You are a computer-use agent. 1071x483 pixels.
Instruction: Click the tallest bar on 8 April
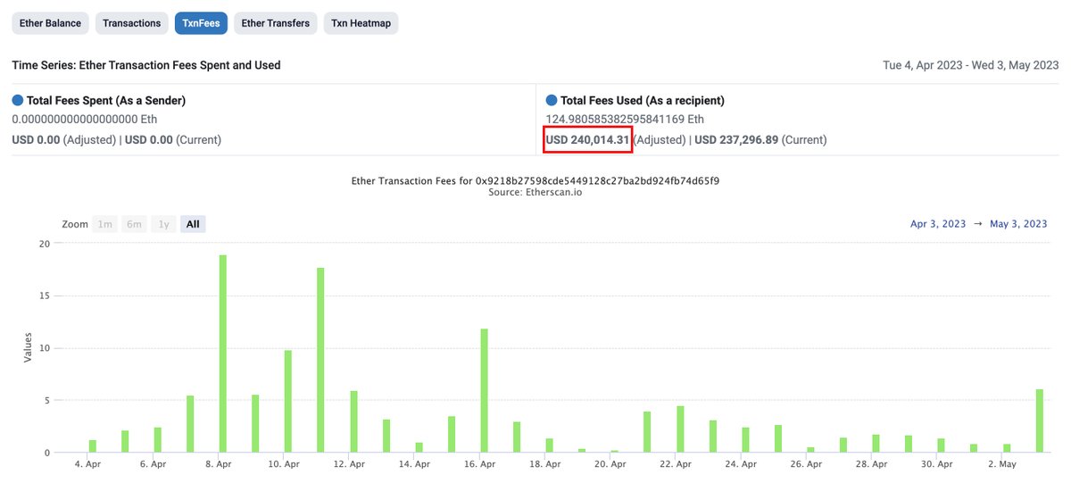point(223,354)
